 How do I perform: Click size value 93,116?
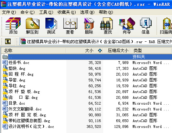[95, 121]
